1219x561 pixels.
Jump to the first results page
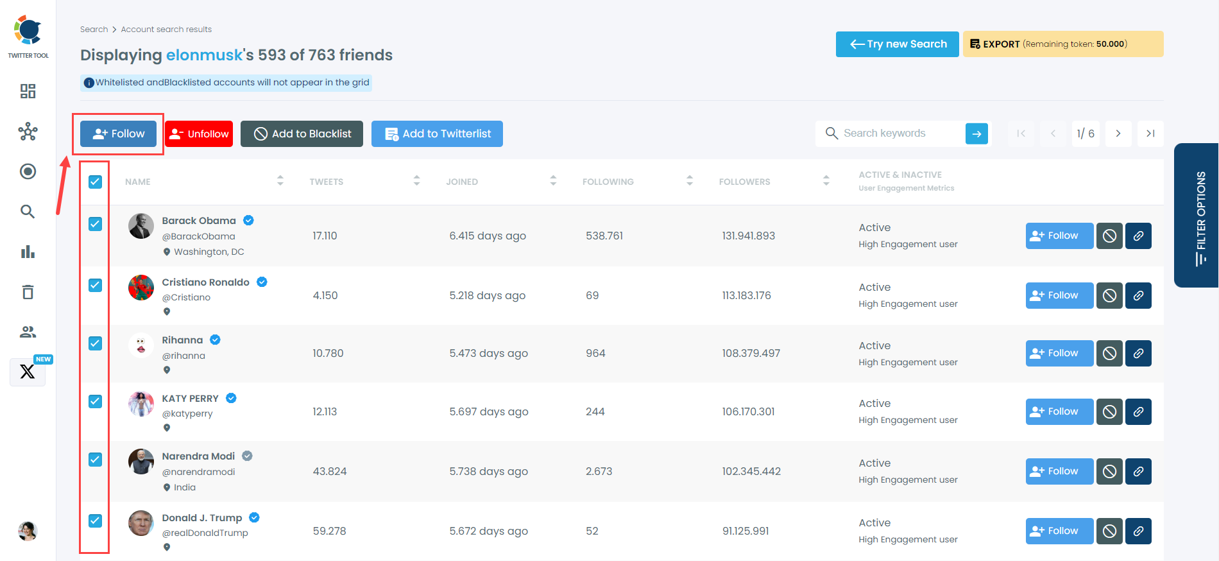pyautogui.click(x=1021, y=134)
